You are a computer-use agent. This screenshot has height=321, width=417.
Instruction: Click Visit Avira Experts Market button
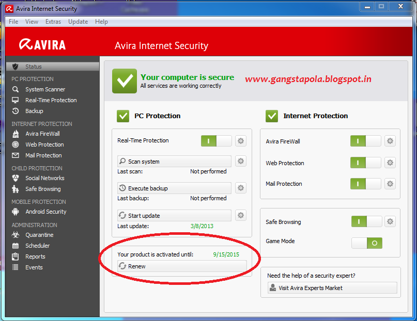pos(332,288)
